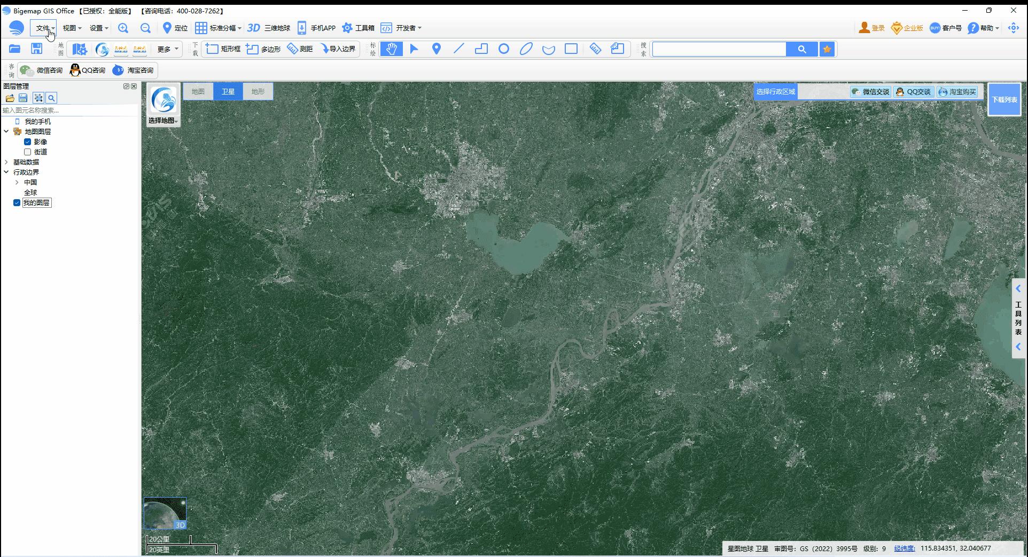Select the pan hand tool
Screen dimensions: 1028x557
click(x=391, y=49)
